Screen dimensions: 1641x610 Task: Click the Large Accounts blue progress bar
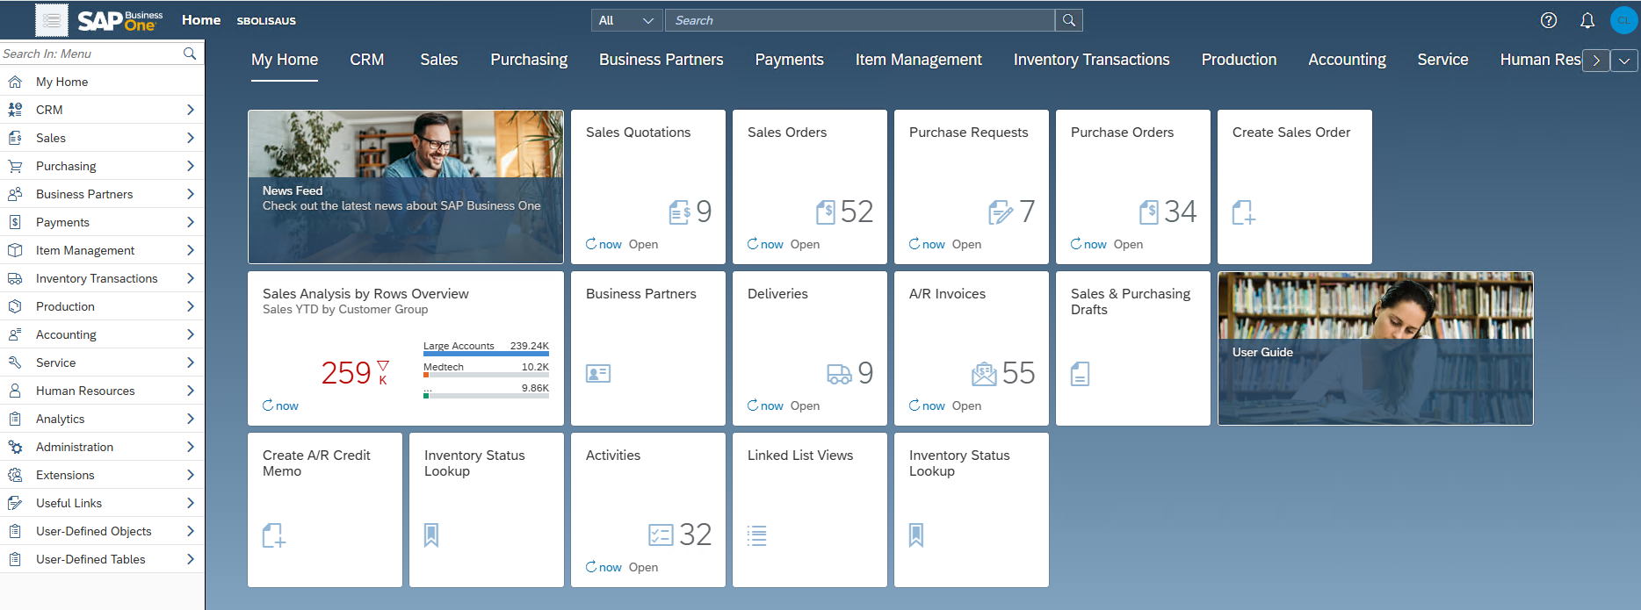(486, 354)
